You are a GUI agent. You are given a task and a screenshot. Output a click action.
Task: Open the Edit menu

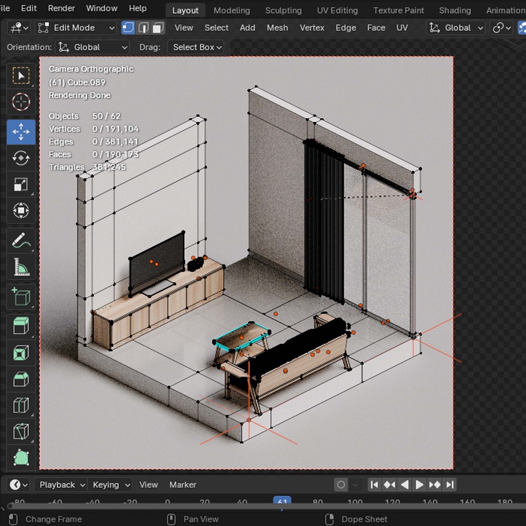[x=29, y=8]
